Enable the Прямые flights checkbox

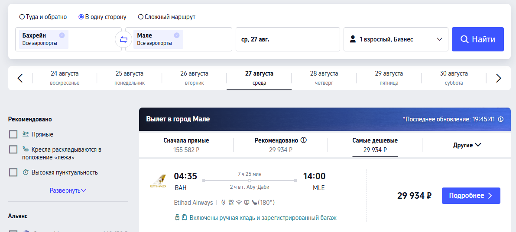[x=13, y=134]
